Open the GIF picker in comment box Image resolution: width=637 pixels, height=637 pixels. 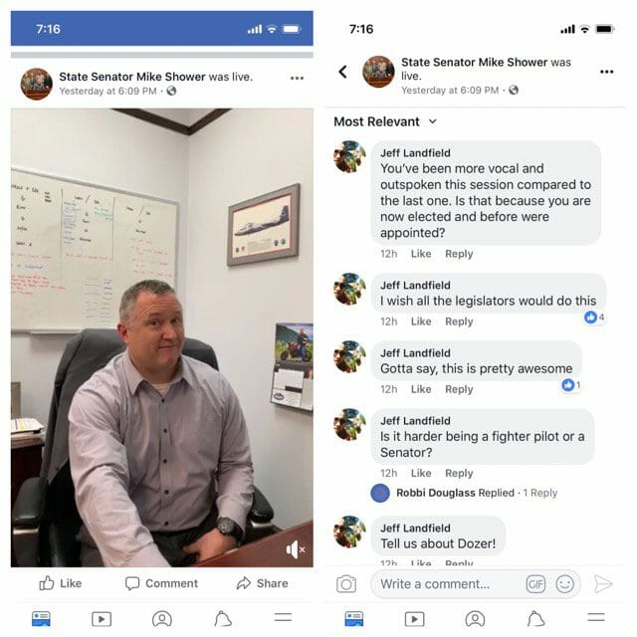535,584
